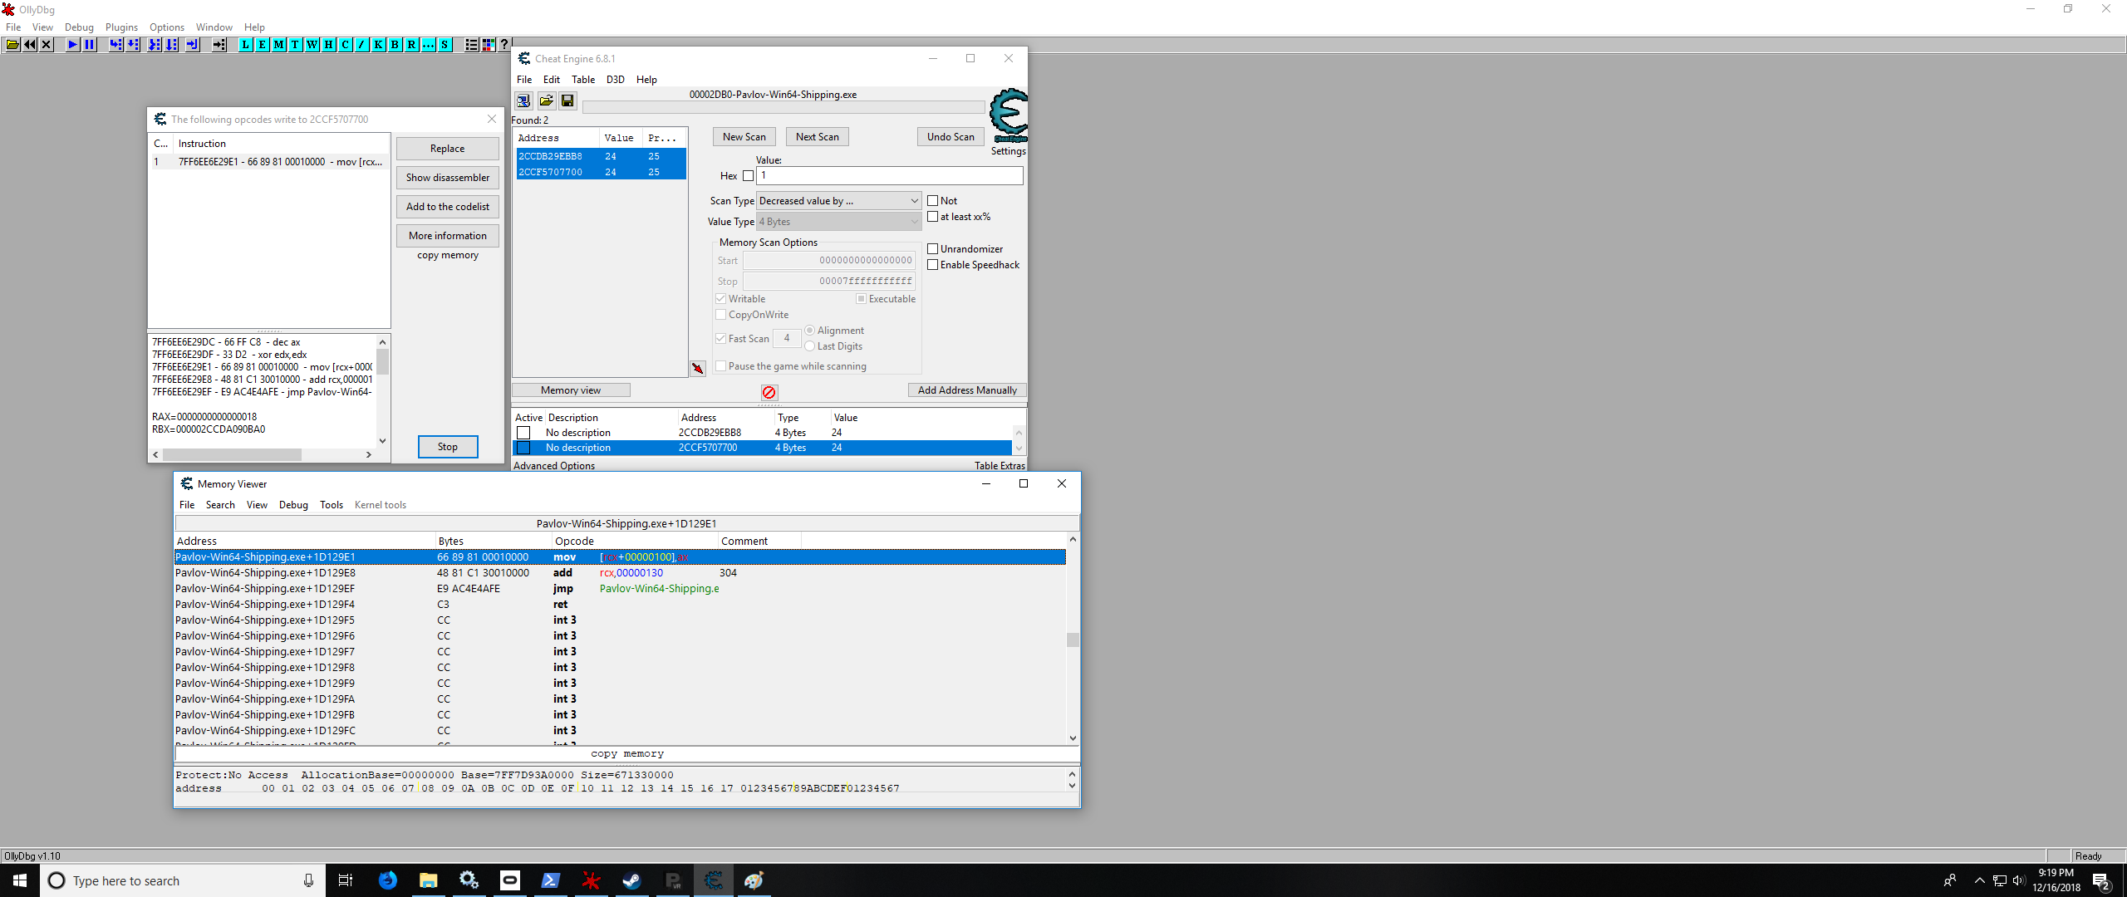Show the Memory map via the M button
This screenshot has height=897, width=2127.
(x=279, y=45)
